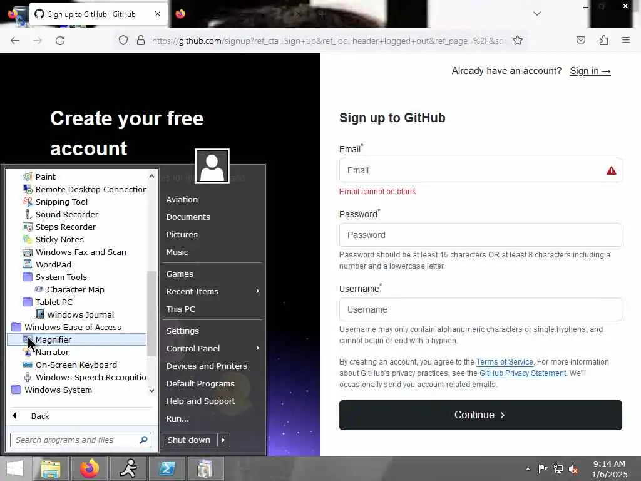Expand the Control Panel submenu
The height and width of the screenshot is (481, 641).
257,348
